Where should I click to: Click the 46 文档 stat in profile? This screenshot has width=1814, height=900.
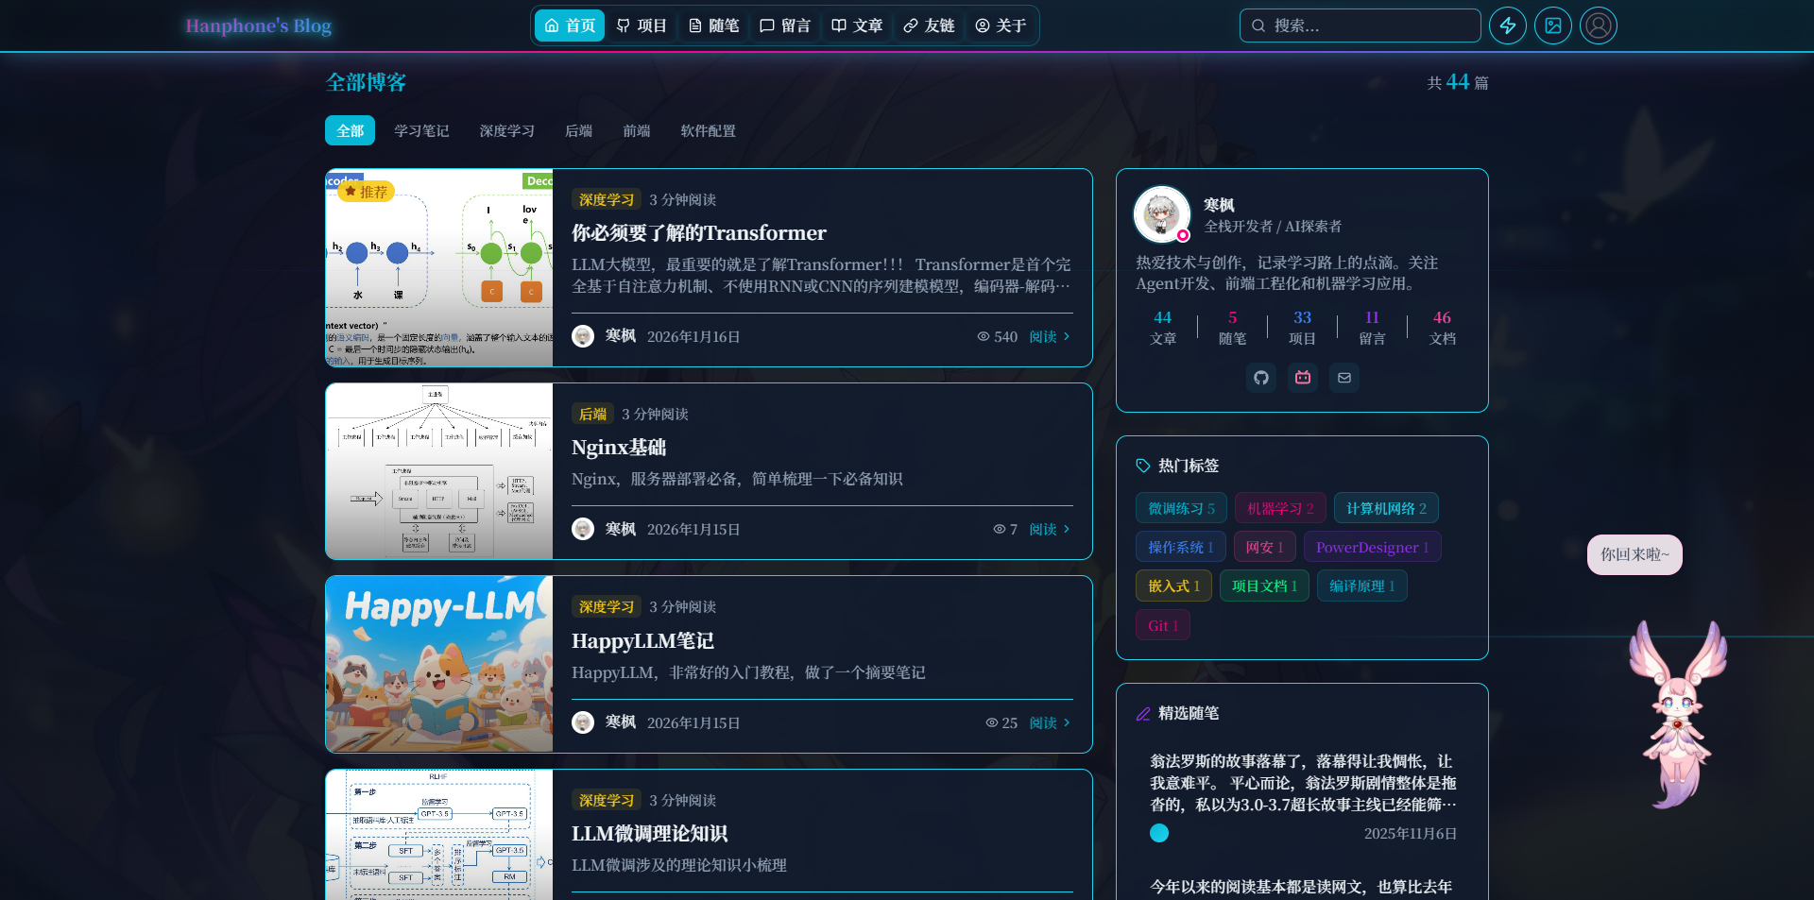(x=1442, y=327)
